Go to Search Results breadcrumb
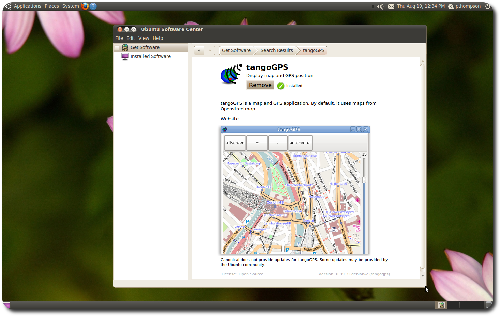 point(277,50)
